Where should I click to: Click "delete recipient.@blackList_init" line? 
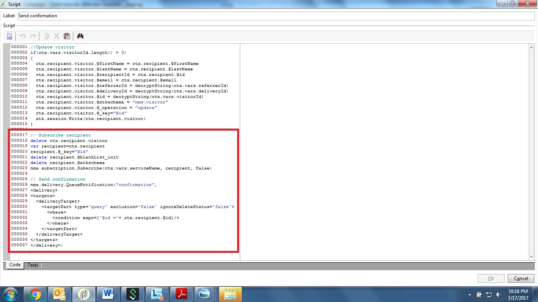pyautogui.click(x=74, y=157)
